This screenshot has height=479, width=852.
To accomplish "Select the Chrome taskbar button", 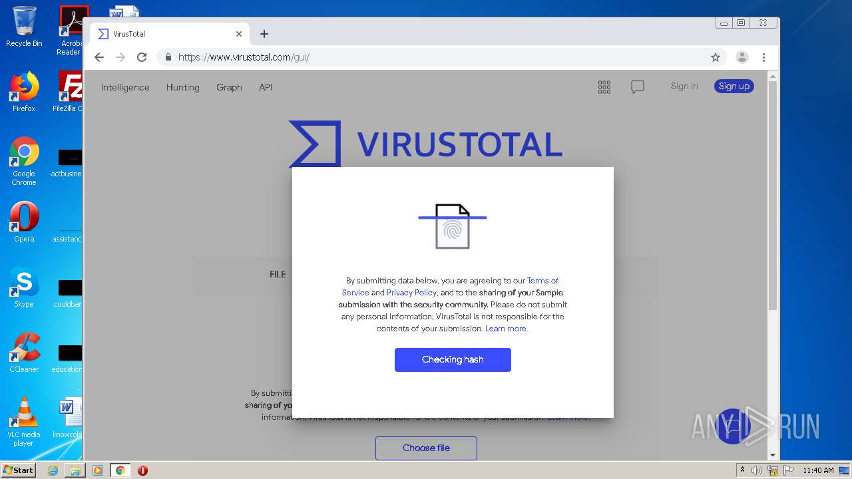I will pyautogui.click(x=120, y=470).
